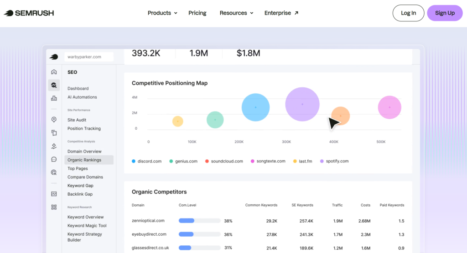Viewport: 467px width, 253px height.
Task: Open the bar chart sidebar icon
Action: click(54, 98)
